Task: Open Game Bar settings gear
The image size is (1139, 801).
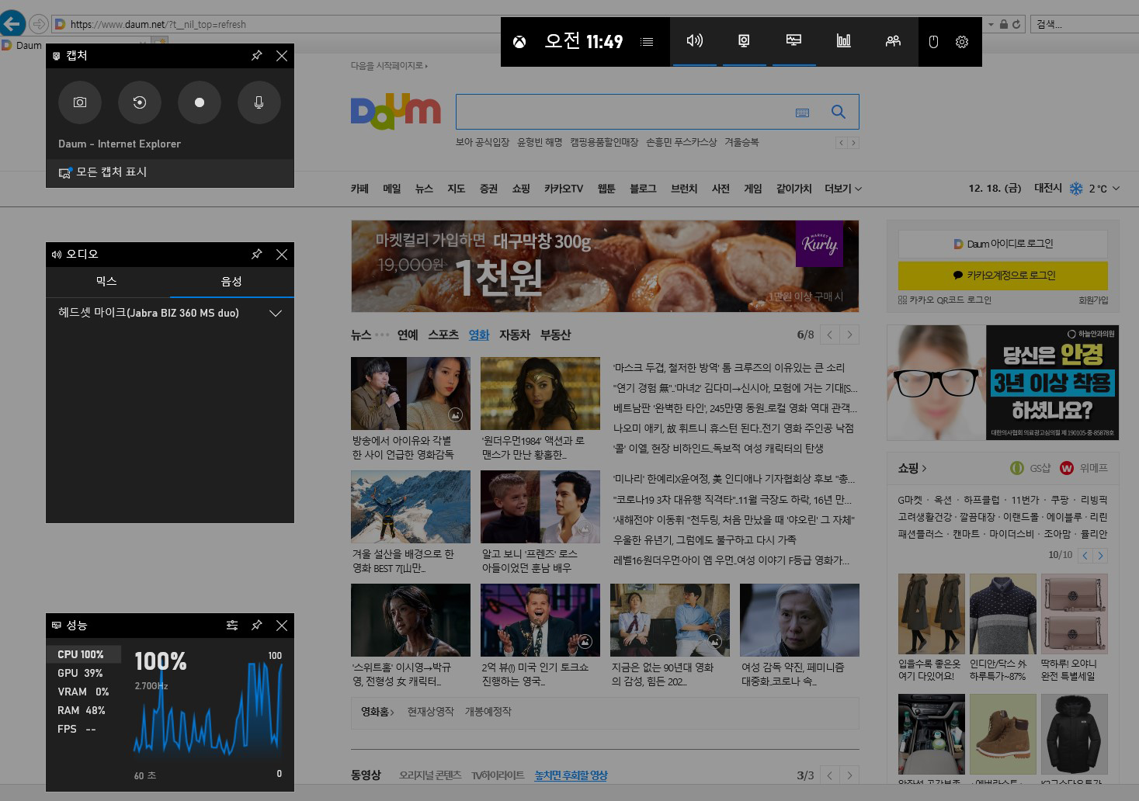Action: coord(962,42)
